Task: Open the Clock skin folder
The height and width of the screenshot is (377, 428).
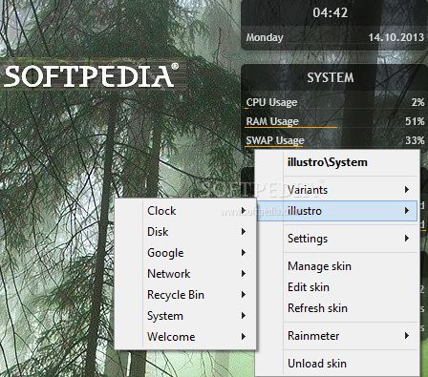Action: (185, 211)
